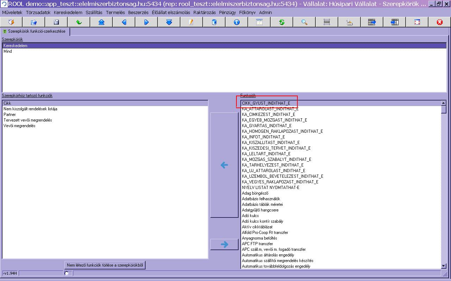Select 'Adag böngésző' function

click(x=341, y=193)
